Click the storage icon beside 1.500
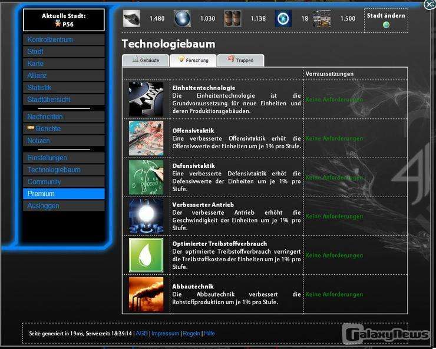The width and height of the screenshot is (436, 349). pyautogui.click(x=322, y=18)
